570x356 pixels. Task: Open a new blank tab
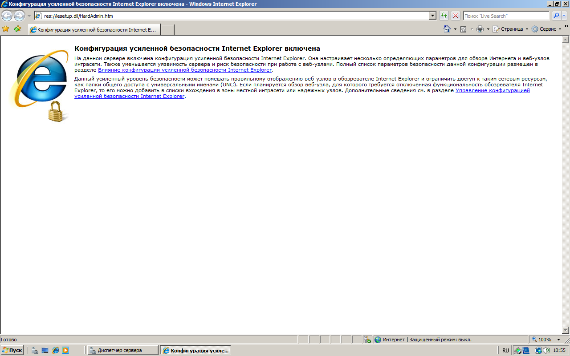[167, 30]
